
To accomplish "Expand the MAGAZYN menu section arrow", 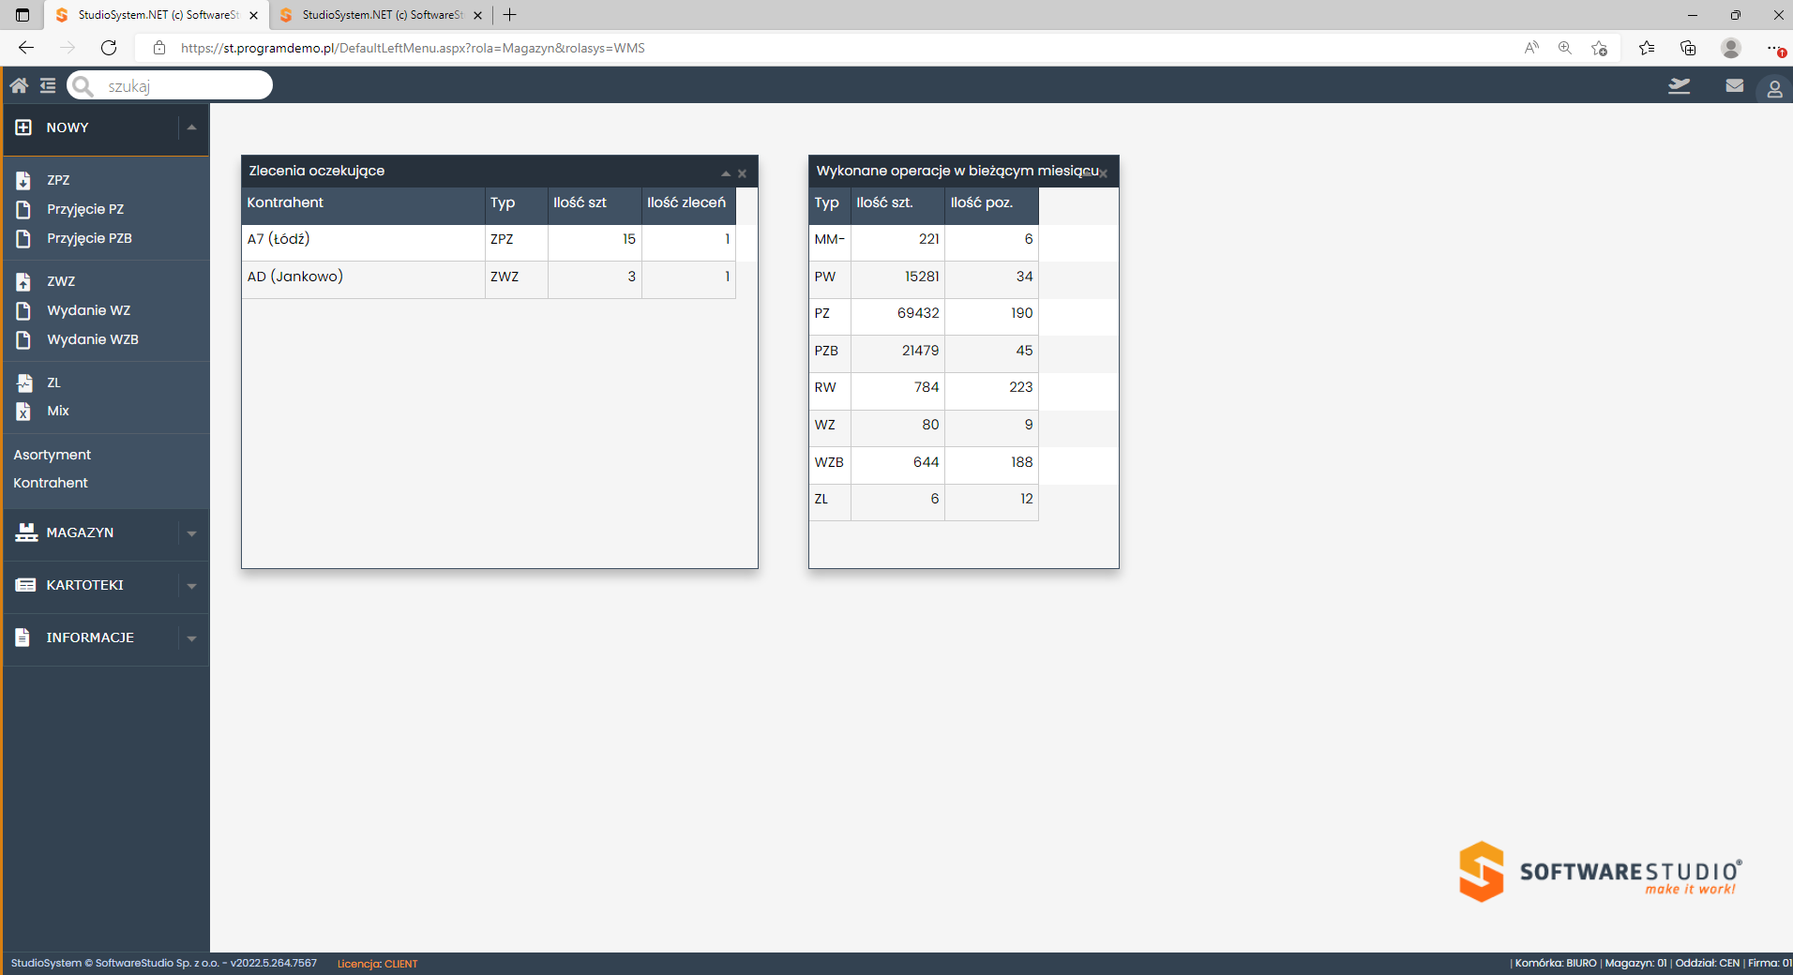I will click(191, 533).
